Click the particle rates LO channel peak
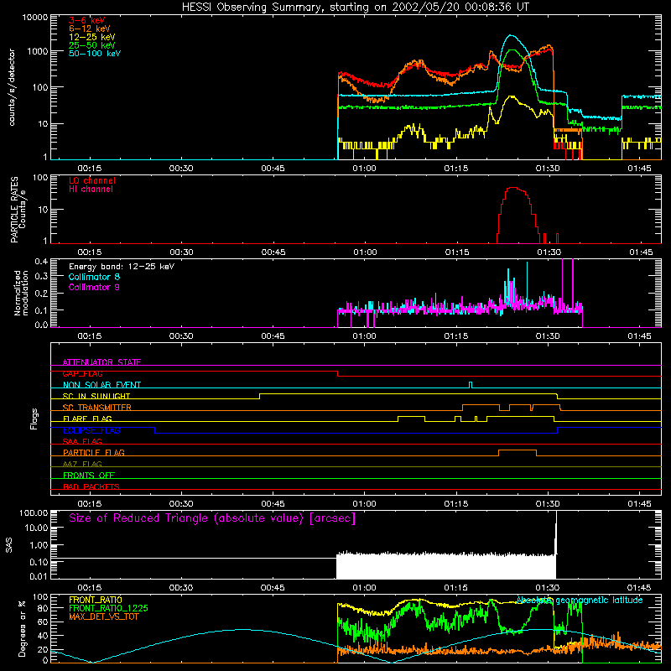Screen dimensions: 671x671 (x=513, y=188)
